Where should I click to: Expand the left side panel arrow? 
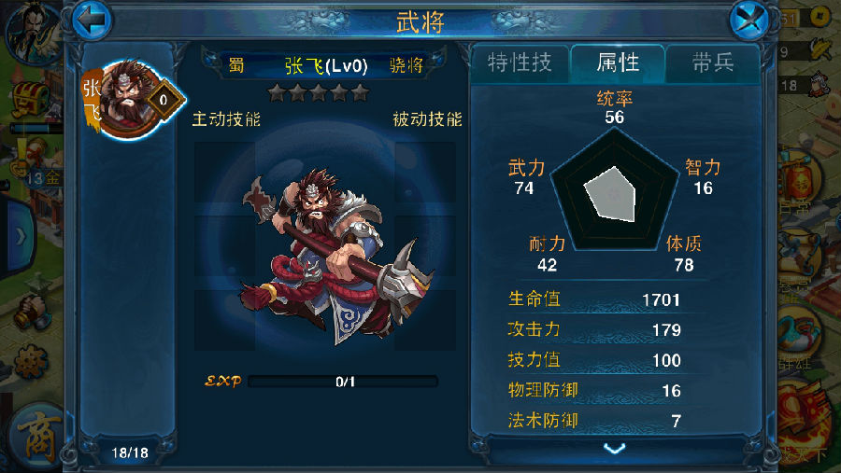(x=21, y=236)
